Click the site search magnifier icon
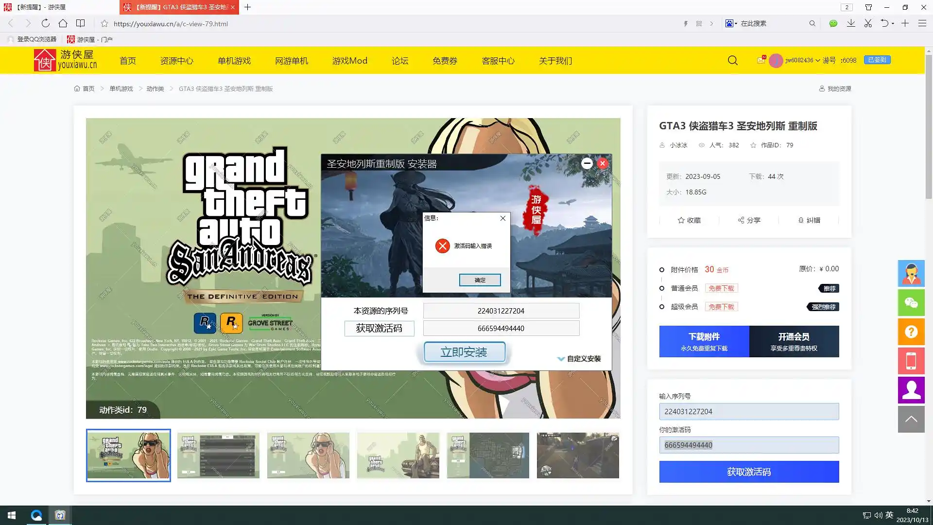Viewport: 933px width, 525px height. coord(732,60)
